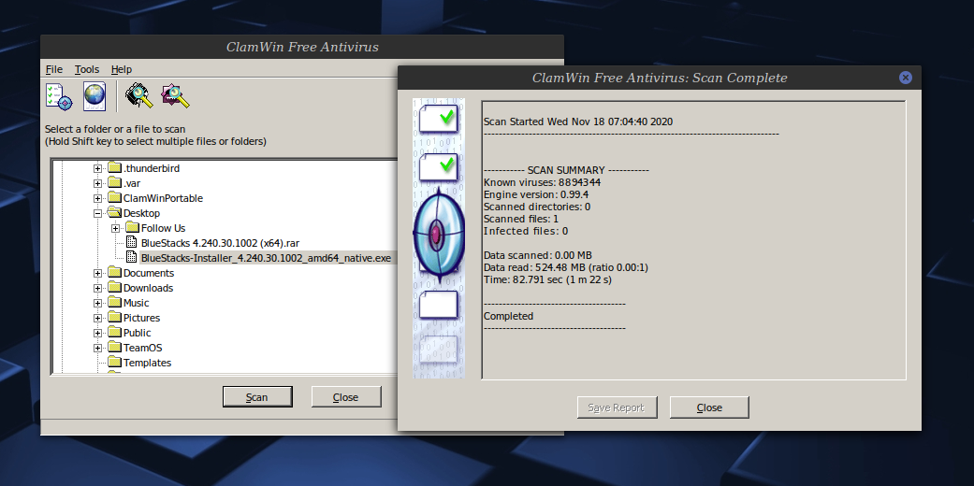
Task: Click the Templates folder icon
Action: point(114,362)
